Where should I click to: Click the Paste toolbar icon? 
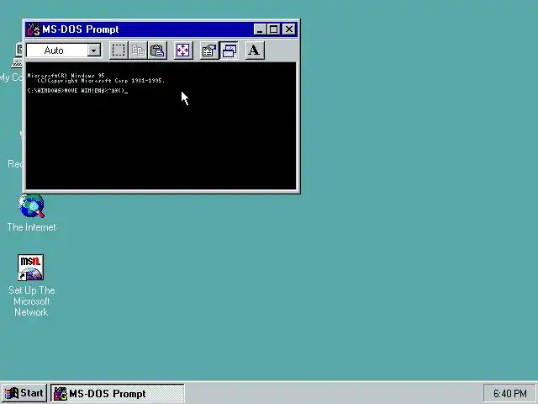pos(157,50)
